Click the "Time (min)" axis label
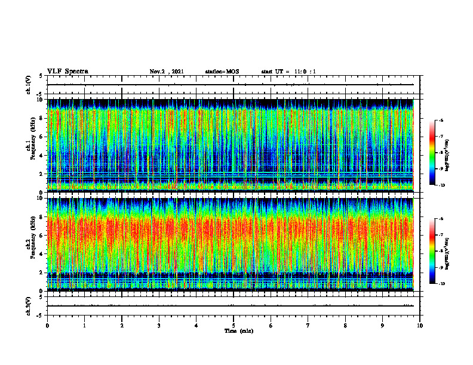Screen dimensions: 473x365 tap(239, 331)
